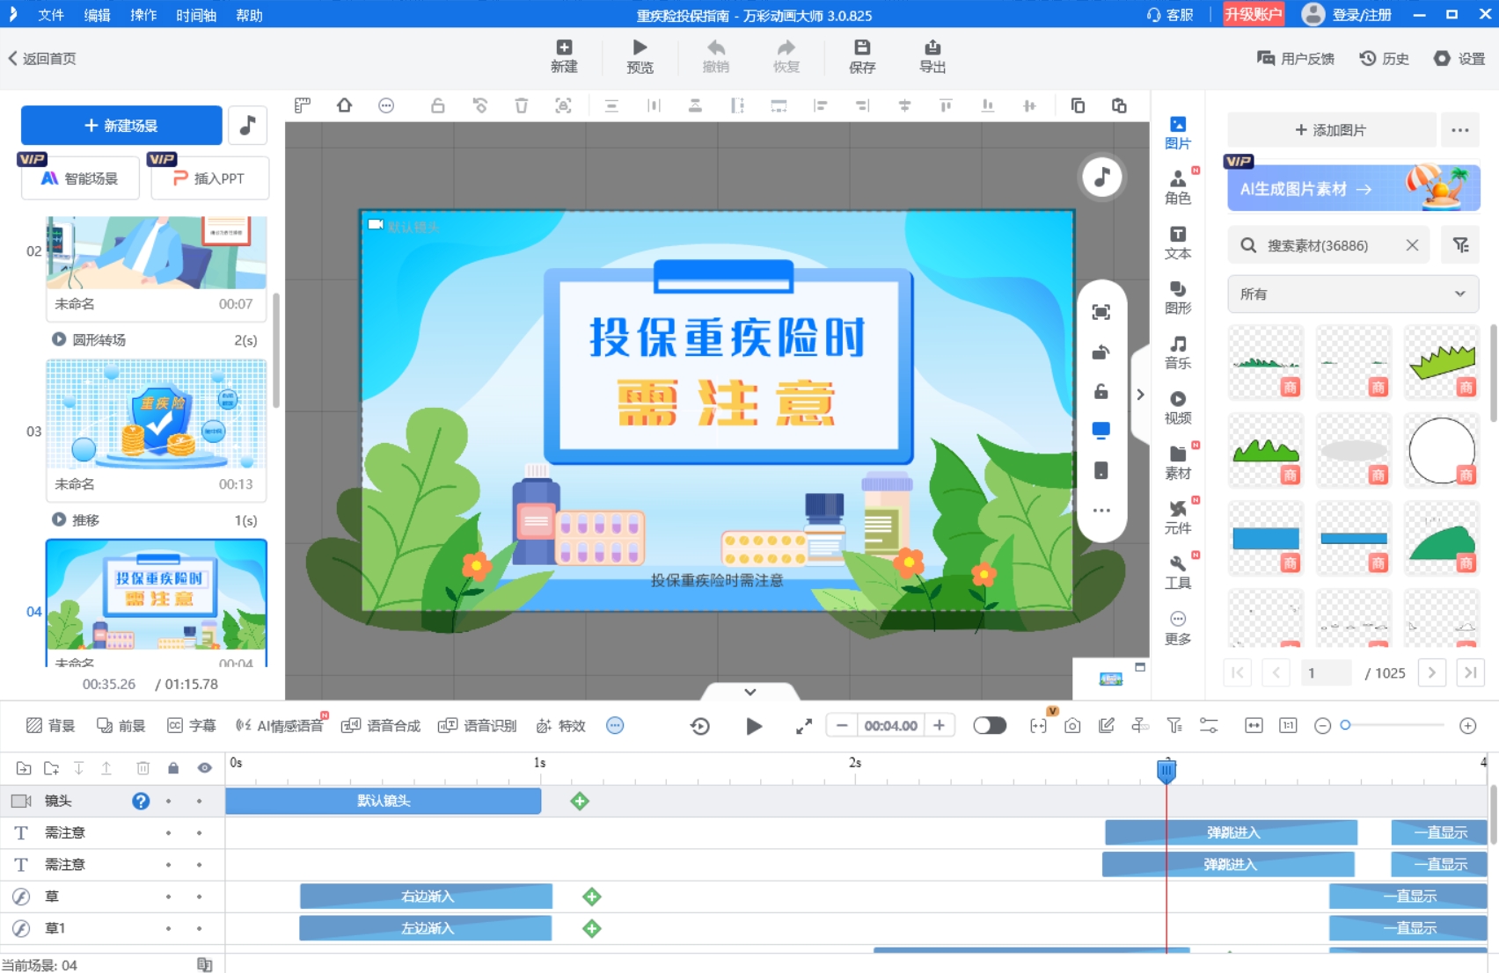Toggle the eye visibility icon in timeline header
This screenshot has width=1499, height=973.
click(x=204, y=768)
